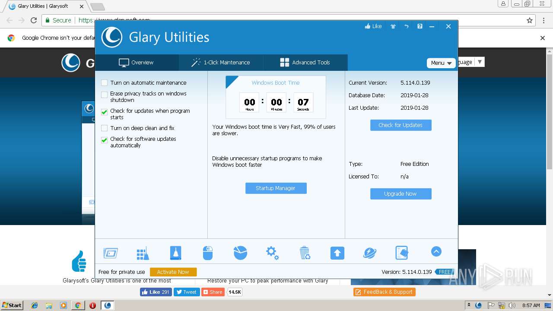Switch to Chrome via taskbar icon
553x311 pixels.
78,305
